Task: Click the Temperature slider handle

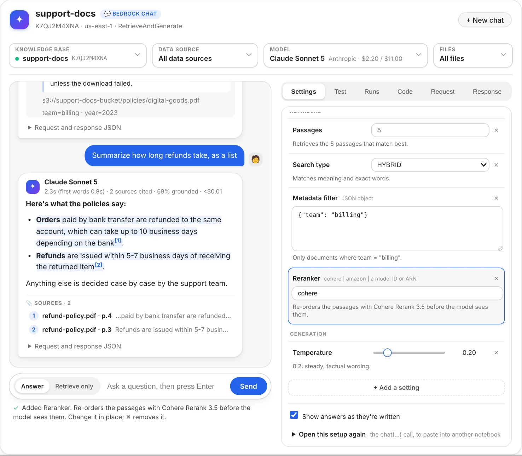Action: tap(387, 353)
